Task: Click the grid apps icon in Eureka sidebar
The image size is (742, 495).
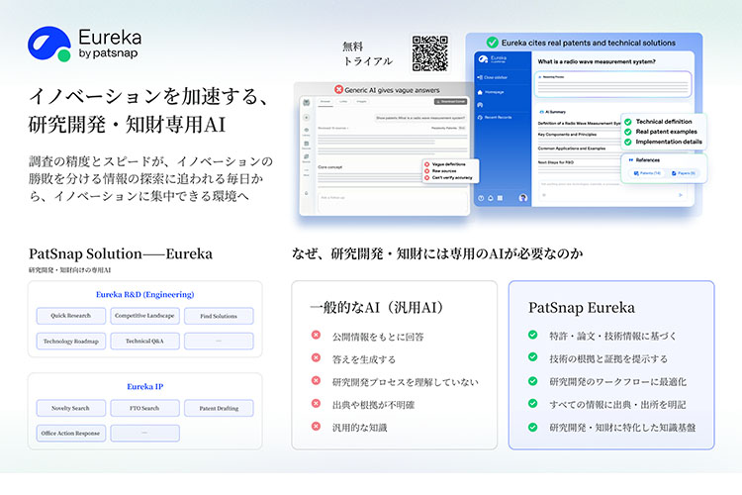Action: [500, 198]
